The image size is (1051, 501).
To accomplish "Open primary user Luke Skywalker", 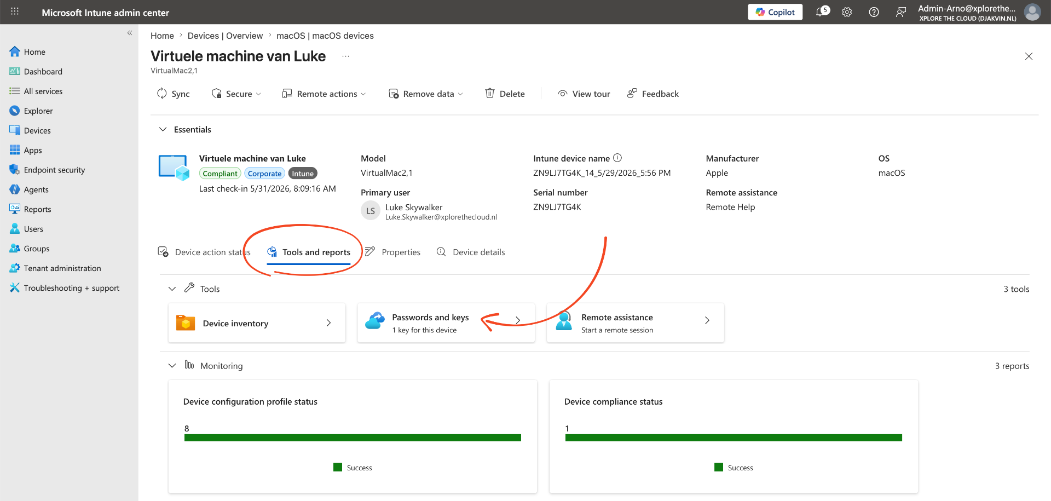I will (414, 208).
